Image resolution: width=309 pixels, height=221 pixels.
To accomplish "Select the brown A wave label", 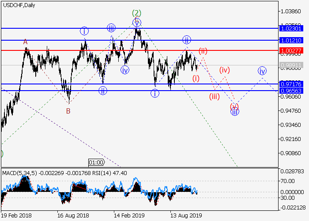I will 26,42.
